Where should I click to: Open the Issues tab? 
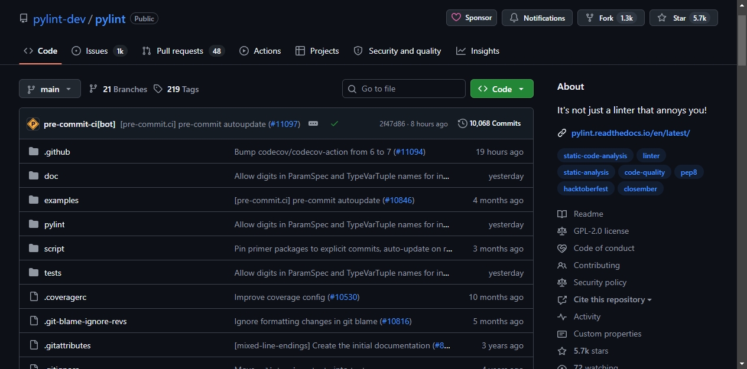point(99,51)
